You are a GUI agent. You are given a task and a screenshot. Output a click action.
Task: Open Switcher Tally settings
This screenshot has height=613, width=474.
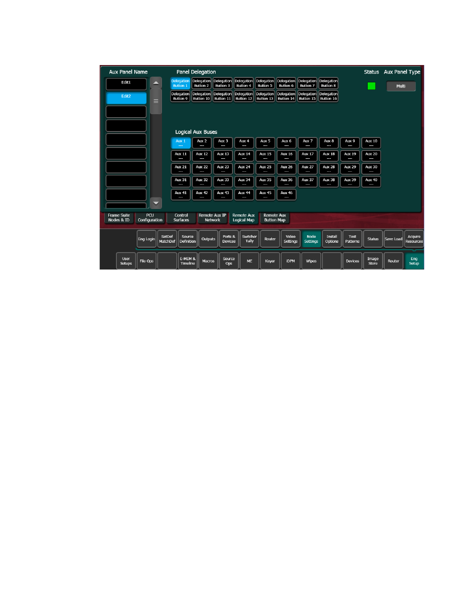point(249,239)
